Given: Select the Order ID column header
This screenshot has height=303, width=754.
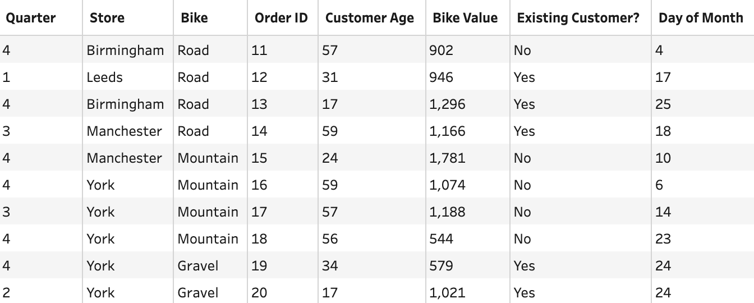Looking at the screenshot, I should click(281, 18).
